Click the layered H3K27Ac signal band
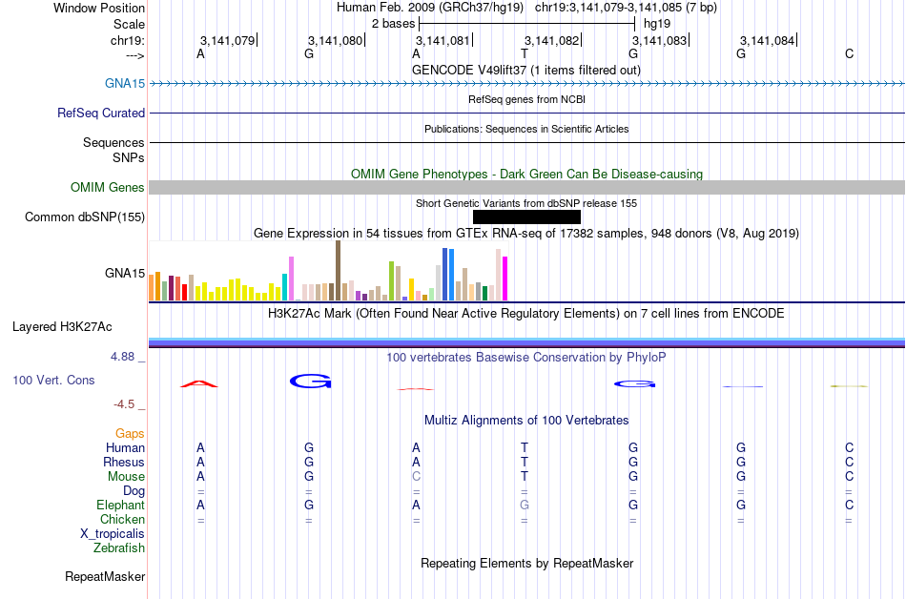 (526, 342)
